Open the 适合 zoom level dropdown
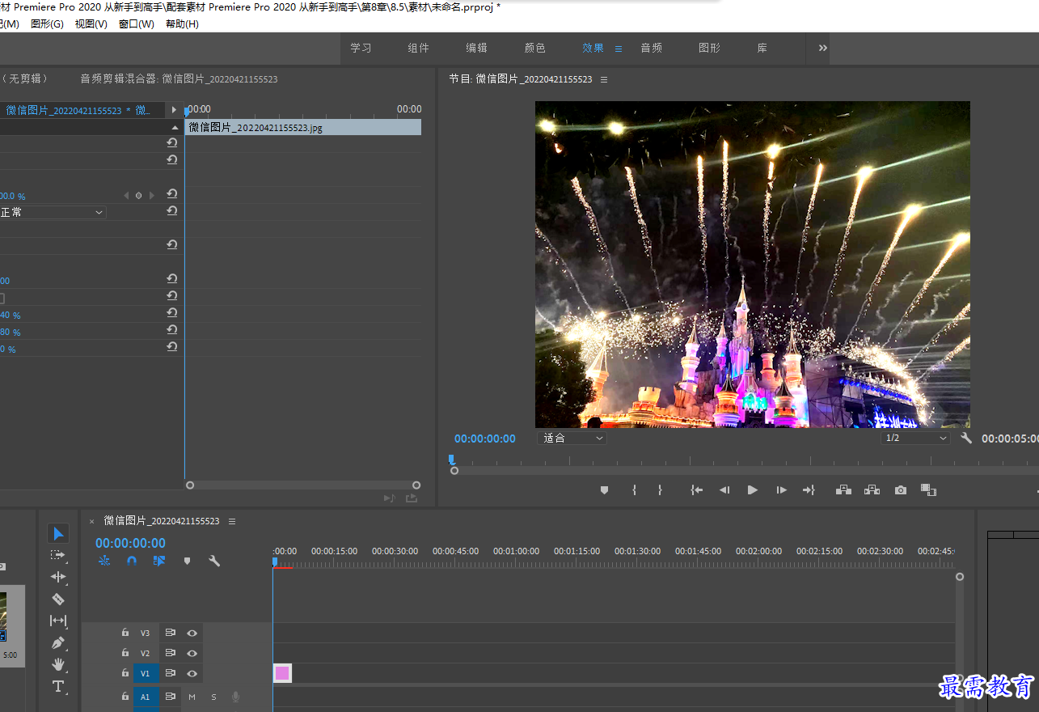Viewport: 1039px width, 712px height. pos(572,438)
